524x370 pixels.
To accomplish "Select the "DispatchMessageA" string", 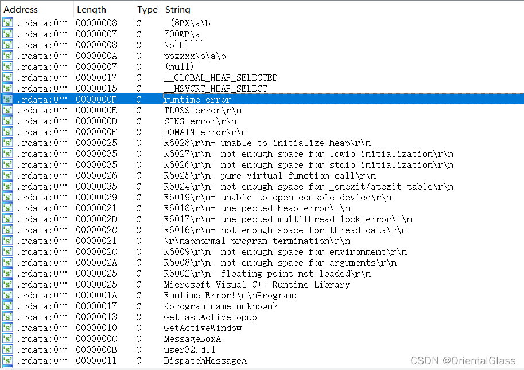I will coord(205,361).
